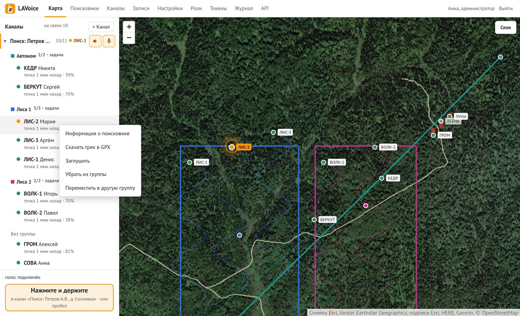Select the ВОЛК-2 marker on the map
This screenshot has height=316, width=520.
375,147
